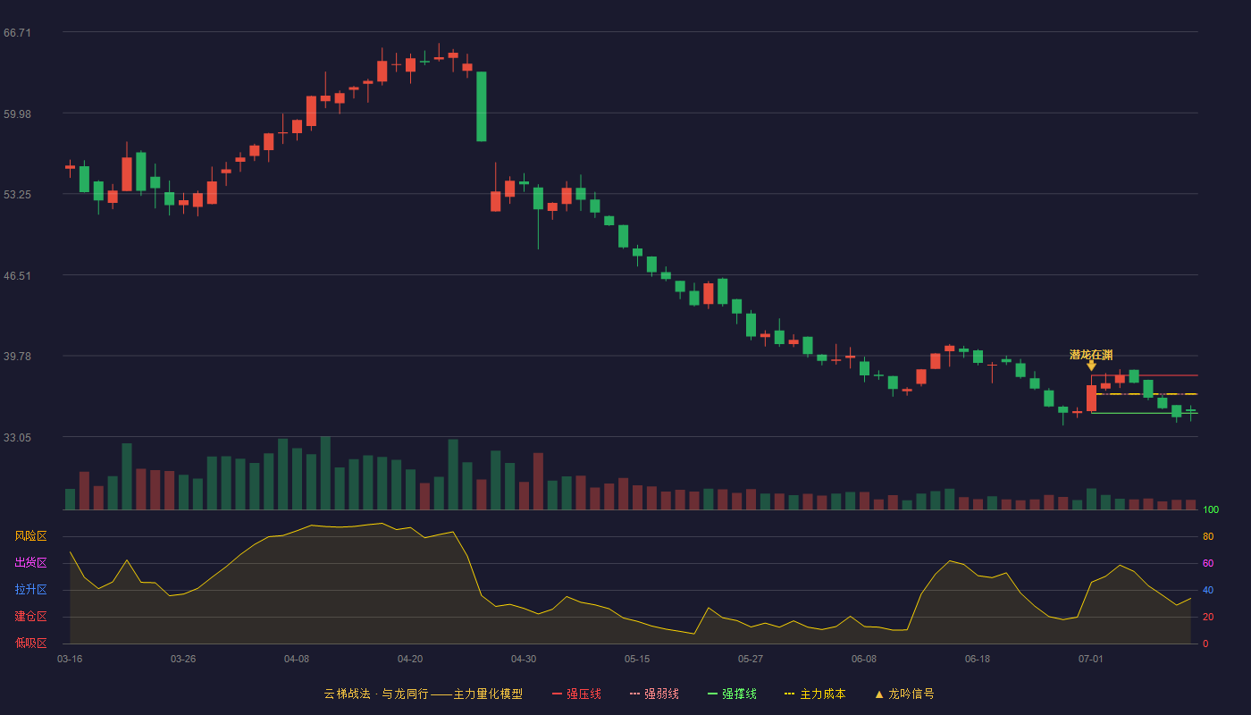Click the 03-26 date label
1251x715 pixels.
183,659
